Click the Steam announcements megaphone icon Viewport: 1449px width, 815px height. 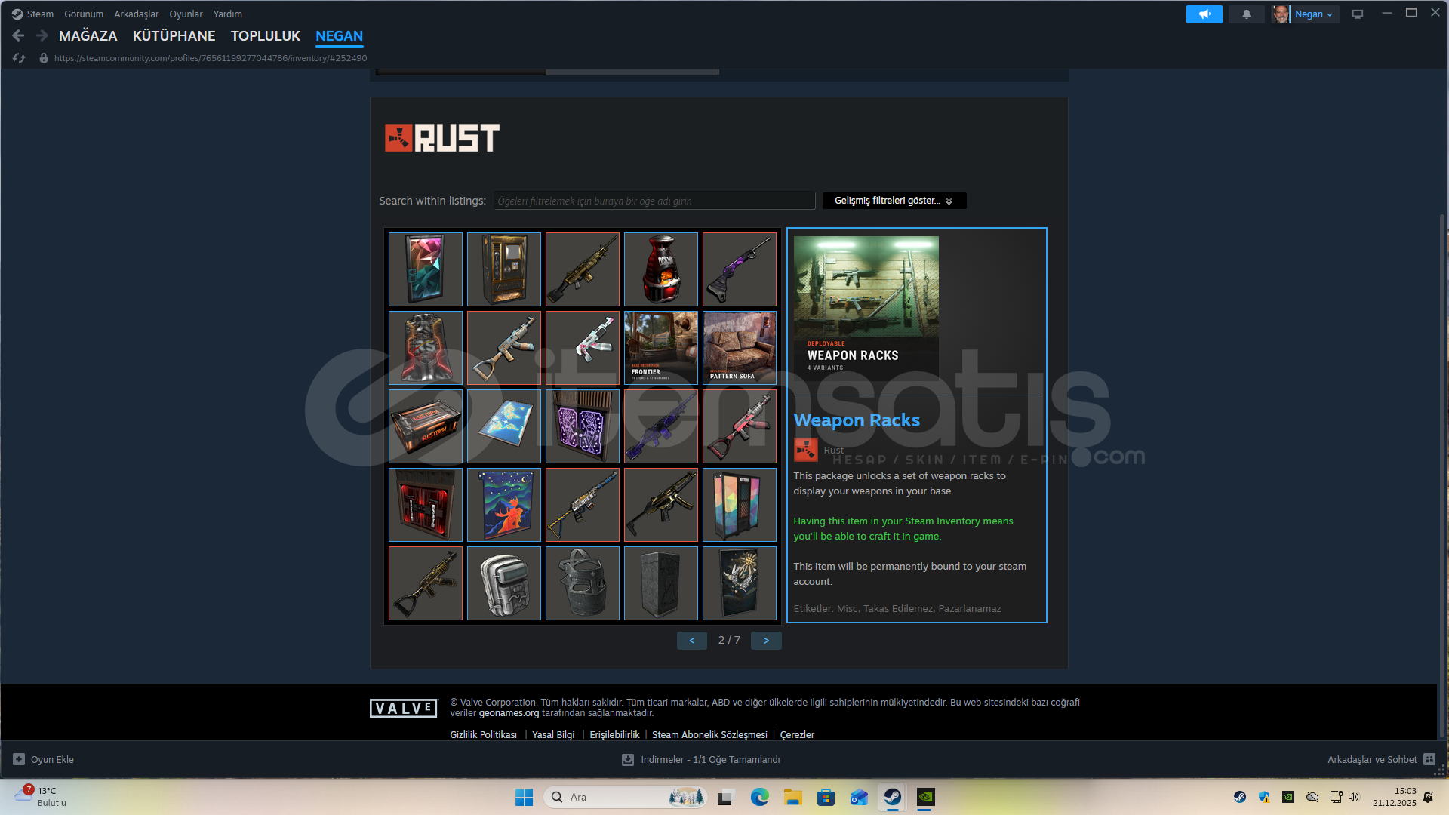(1204, 14)
